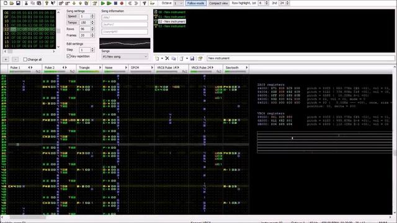Screen dimensions: 397x223
Task: Click the frame editor horizontal scrollbar
Action: coord(29,51)
